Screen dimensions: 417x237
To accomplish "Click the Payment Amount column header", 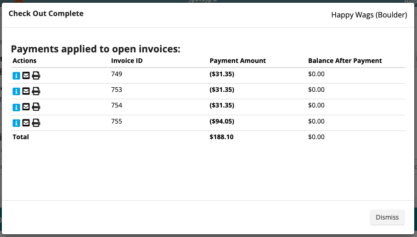I will (238, 61).
